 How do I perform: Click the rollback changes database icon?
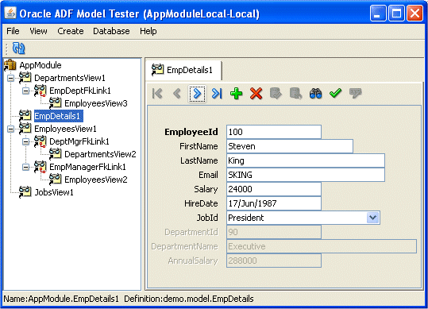coord(295,94)
